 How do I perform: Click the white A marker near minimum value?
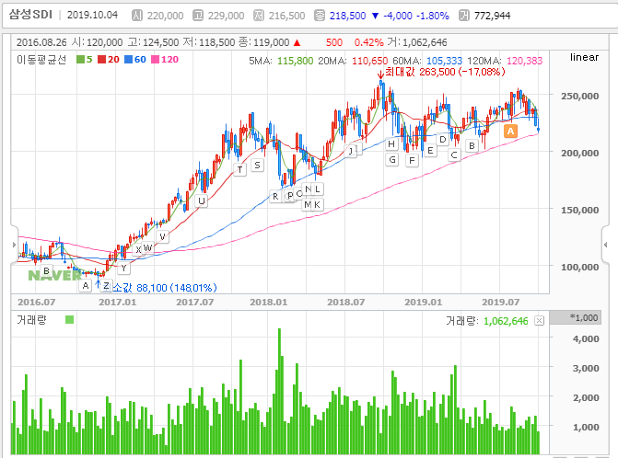click(86, 286)
